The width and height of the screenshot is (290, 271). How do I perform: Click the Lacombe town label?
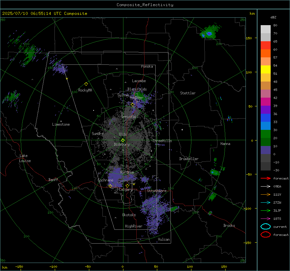tap(139, 81)
